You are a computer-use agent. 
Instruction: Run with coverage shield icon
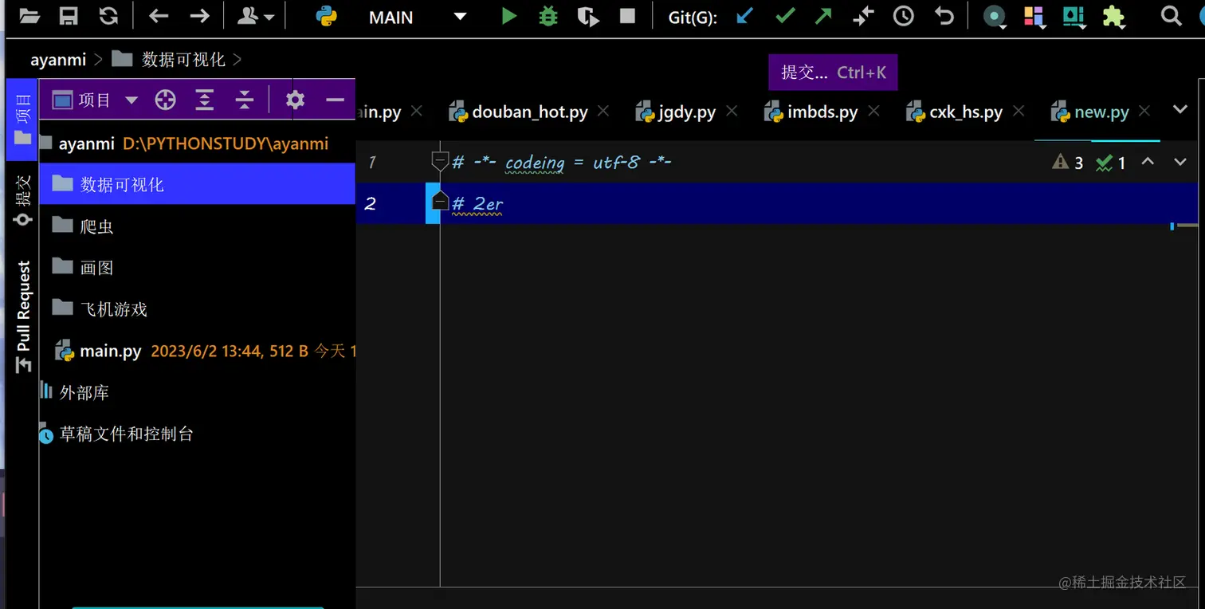[588, 17]
